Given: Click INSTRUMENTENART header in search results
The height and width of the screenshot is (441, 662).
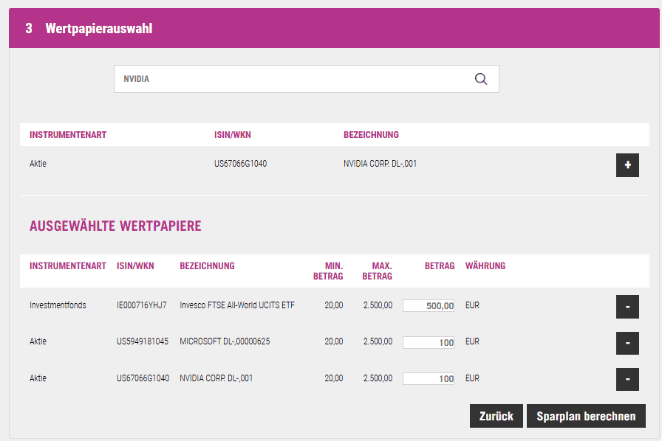Looking at the screenshot, I should (x=68, y=135).
